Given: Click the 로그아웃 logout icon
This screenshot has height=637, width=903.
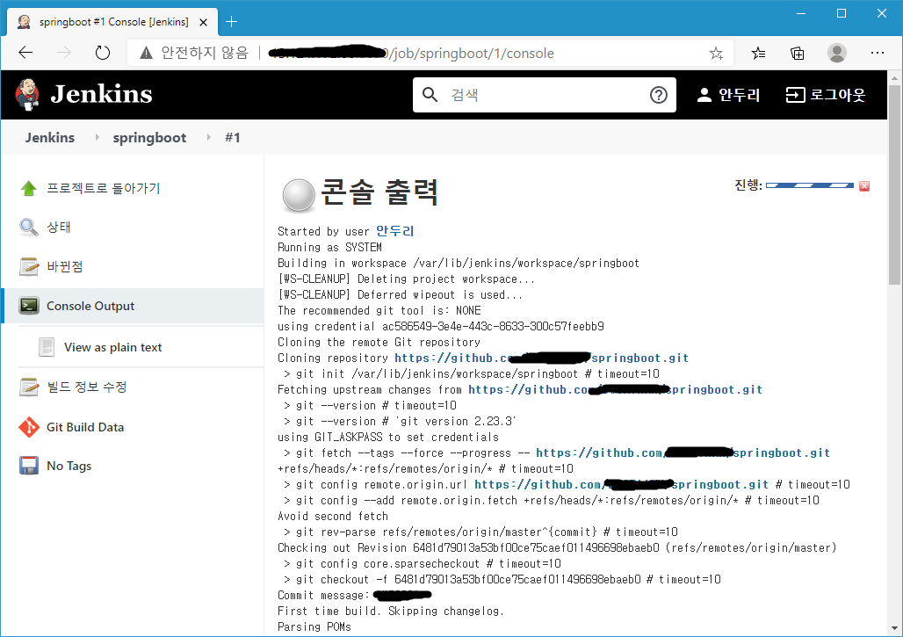Looking at the screenshot, I should tap(795, 95).
